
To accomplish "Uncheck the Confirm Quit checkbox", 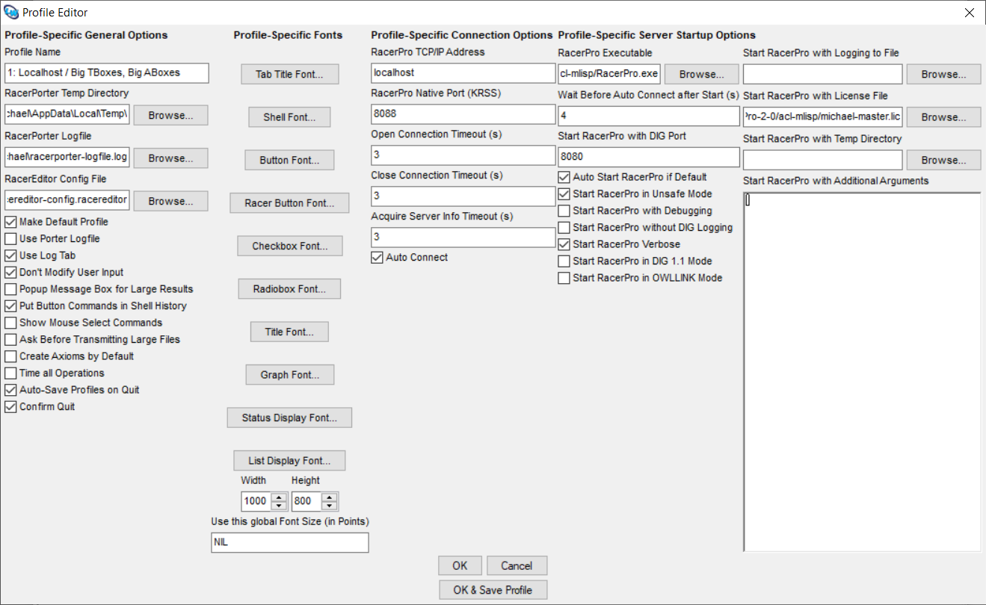I will point(10,407).
